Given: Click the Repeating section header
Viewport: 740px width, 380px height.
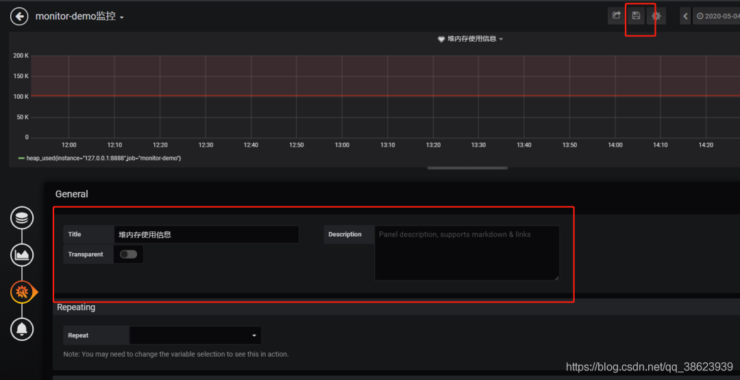Looking at the screenshot, I should coord(76,307).
